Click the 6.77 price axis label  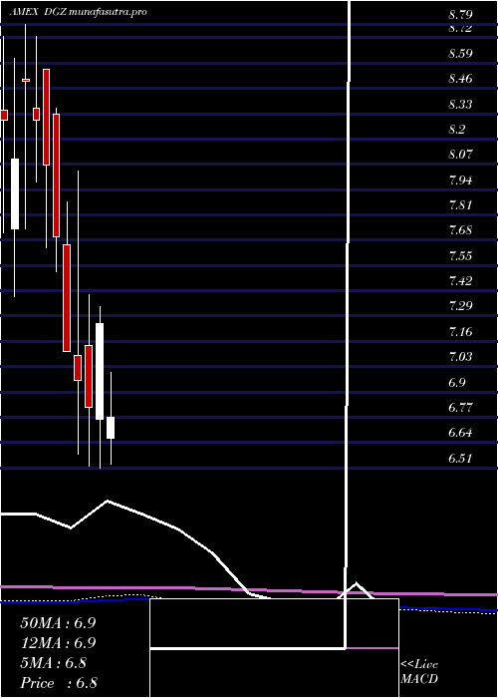click(460, 408)
